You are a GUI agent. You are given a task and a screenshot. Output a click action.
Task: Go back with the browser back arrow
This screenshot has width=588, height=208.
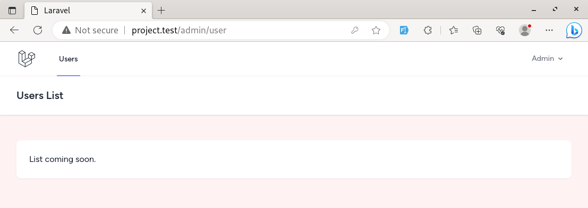14,30
